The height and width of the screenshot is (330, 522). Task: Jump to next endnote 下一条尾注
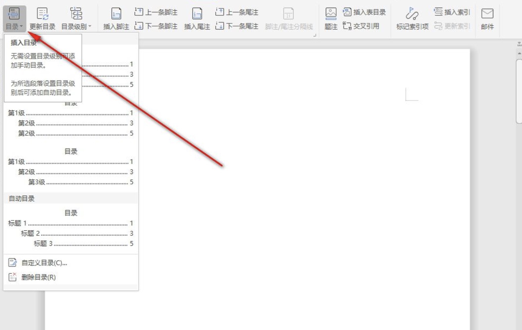(237, 26)
